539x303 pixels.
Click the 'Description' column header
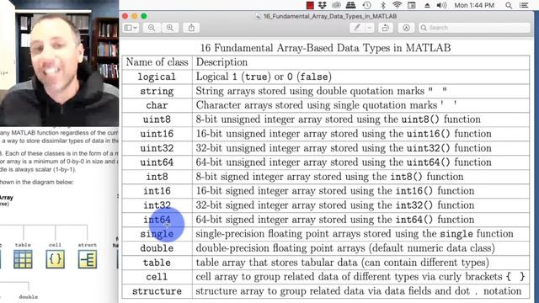pos(221,62)
